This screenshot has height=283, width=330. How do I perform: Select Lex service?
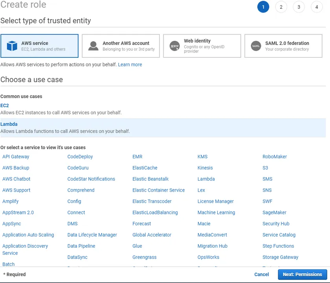(201, 190)
